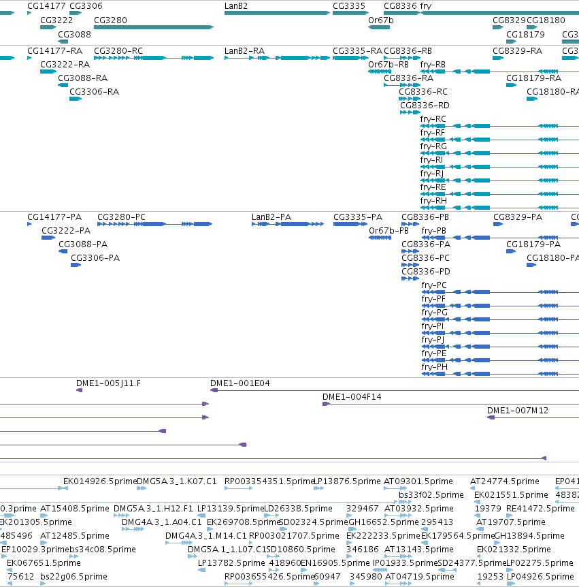Click the AT04719.5prime EST label
The width and height of the screenshot is (579, 587).
click(420, 577)
